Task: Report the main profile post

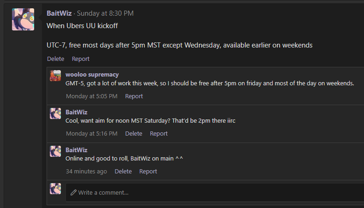Action: (x=81, y=59)
